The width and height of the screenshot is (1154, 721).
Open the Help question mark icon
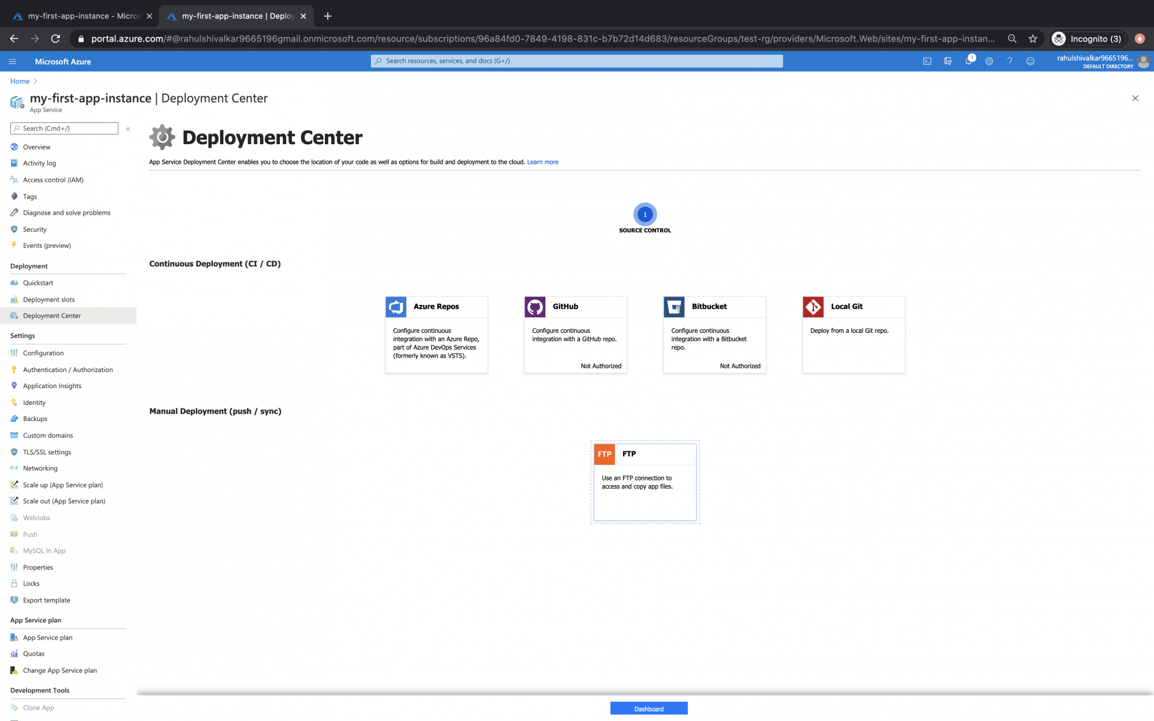[x=1010, y=61]
